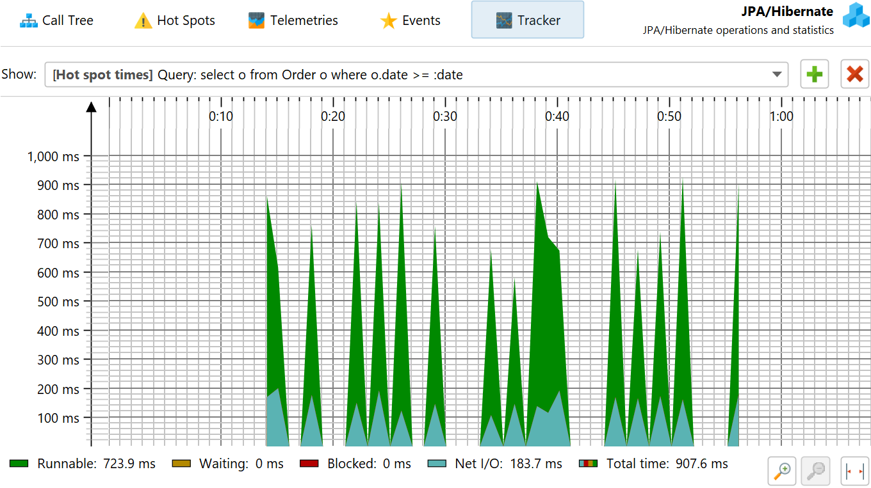This screenshot has height=488, width=871.
Task: Click the 800 ms axis label
Action: point(59,215)
